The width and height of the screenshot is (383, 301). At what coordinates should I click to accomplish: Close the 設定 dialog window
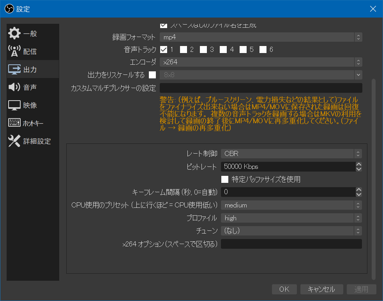tap(373, 9)
